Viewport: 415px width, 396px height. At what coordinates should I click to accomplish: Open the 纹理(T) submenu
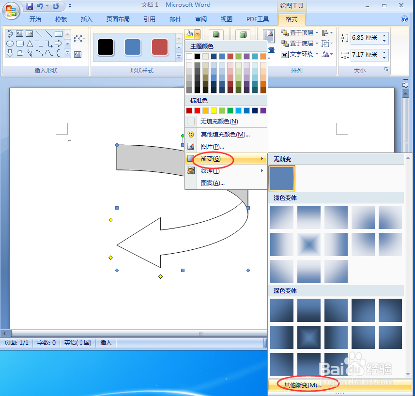(226, 170)
